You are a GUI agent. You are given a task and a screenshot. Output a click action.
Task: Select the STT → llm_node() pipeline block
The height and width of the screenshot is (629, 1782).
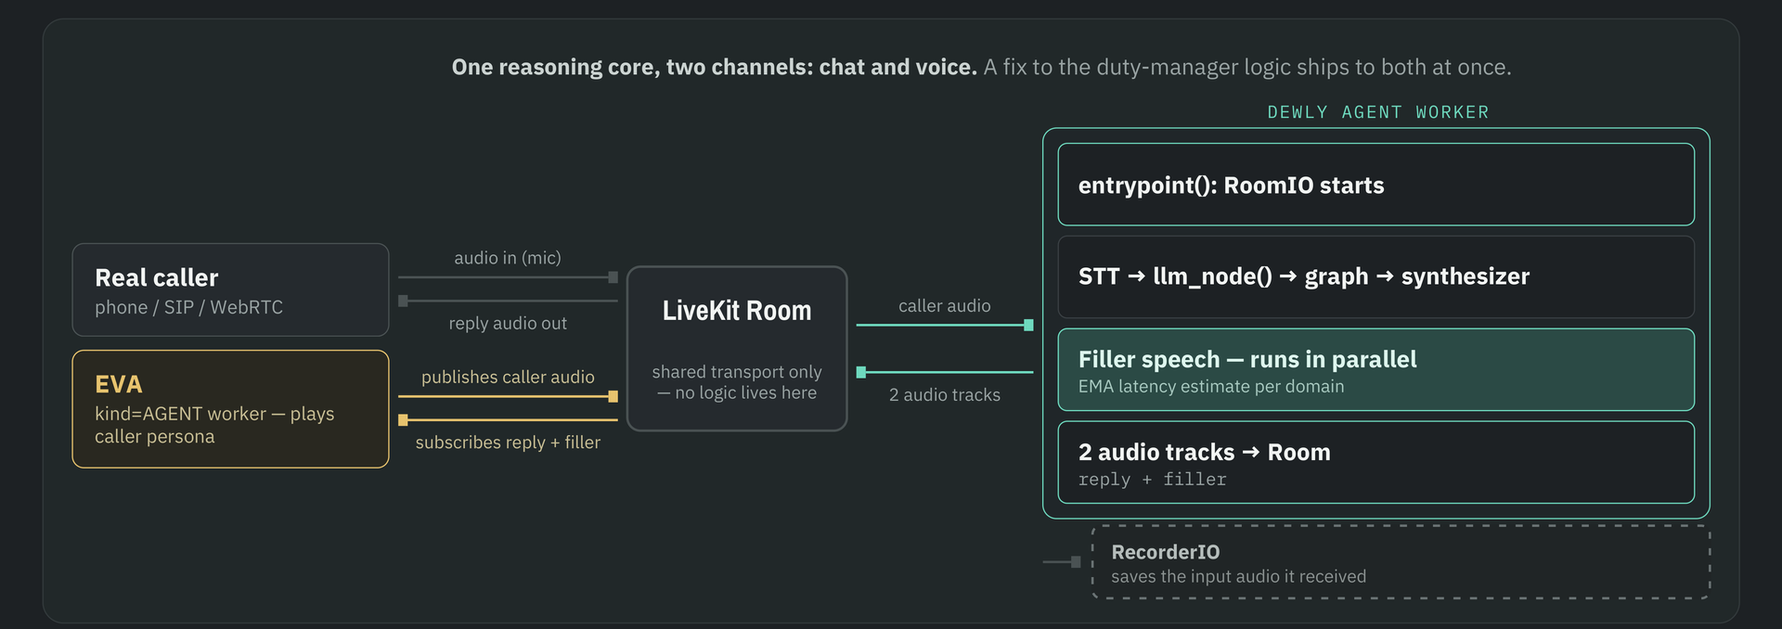[1375, 276]
